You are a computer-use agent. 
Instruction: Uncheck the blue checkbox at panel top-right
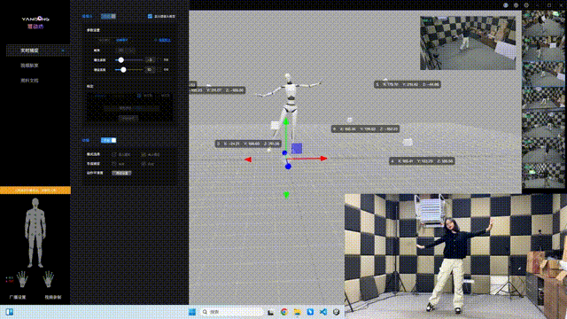pyautogui.click(x=150, y=16)
